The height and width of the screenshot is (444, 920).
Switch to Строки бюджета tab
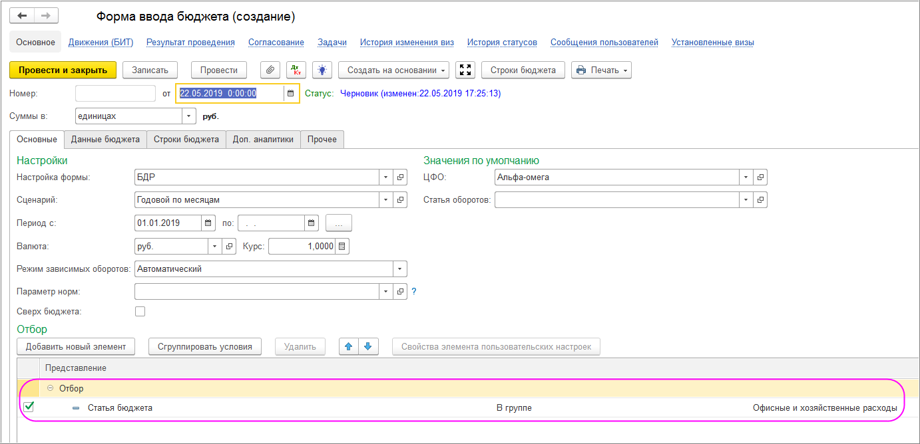186,140
